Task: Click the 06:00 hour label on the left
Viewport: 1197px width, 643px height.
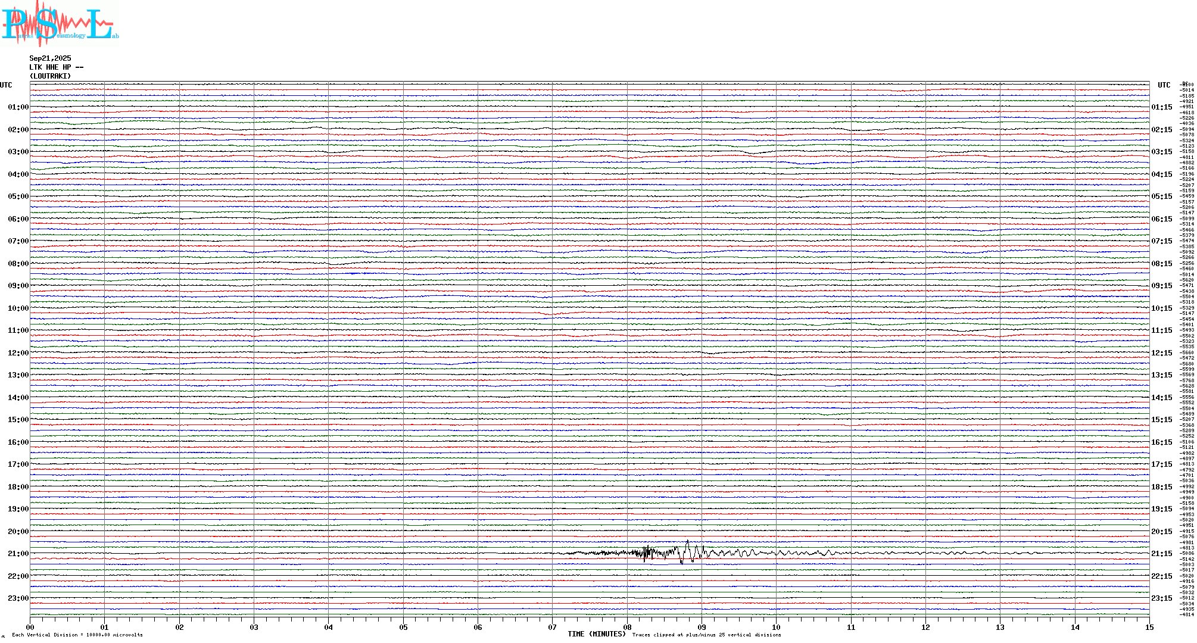Action: 18,219
